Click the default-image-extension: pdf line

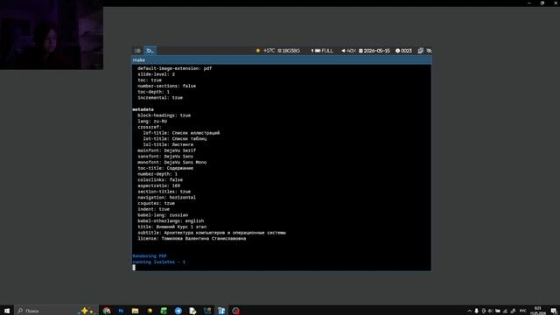pos(175,68)
